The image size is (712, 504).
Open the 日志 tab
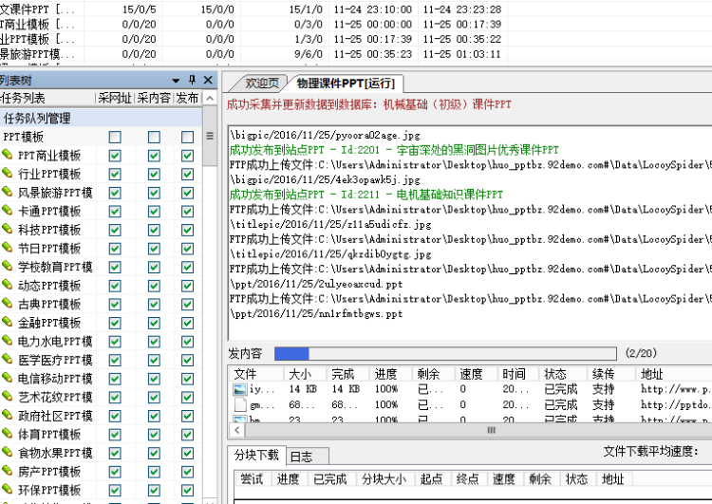[301, 457]
